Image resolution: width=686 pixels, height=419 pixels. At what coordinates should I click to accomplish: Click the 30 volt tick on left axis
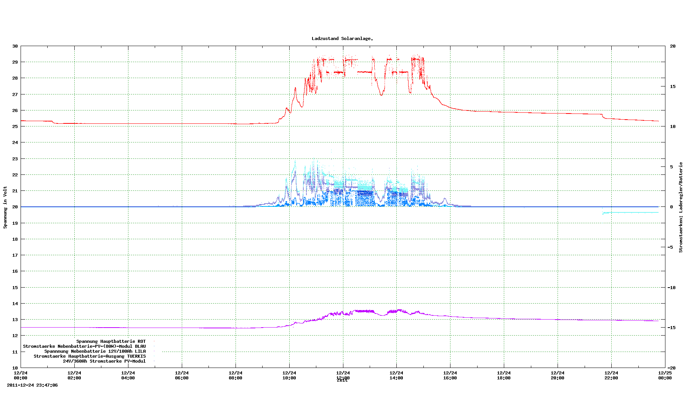pos(15,46)
